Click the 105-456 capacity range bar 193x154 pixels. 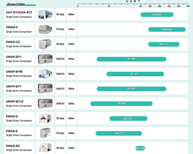click(157, 15)
